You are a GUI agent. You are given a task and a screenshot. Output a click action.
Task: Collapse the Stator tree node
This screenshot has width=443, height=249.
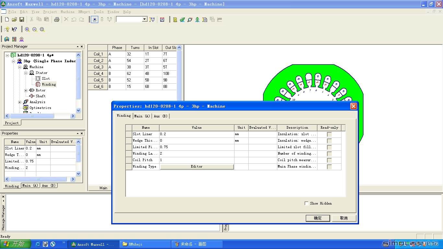pyautogui.click(x=26, y=73)
